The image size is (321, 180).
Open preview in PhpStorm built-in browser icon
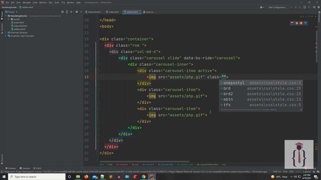click(x=292, y=23)
